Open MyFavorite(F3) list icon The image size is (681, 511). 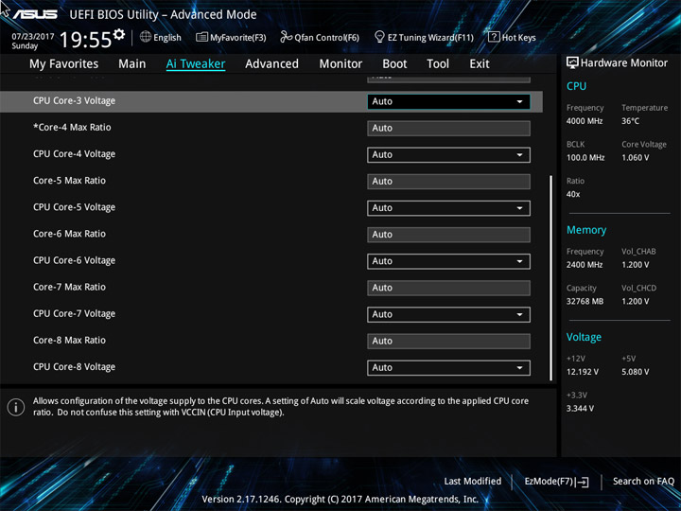click(201, 37)
